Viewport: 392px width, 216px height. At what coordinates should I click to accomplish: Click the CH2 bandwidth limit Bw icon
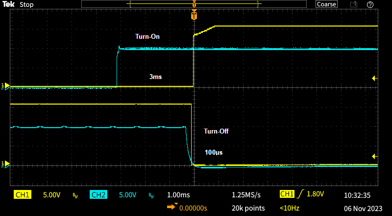tap(151, 195)
